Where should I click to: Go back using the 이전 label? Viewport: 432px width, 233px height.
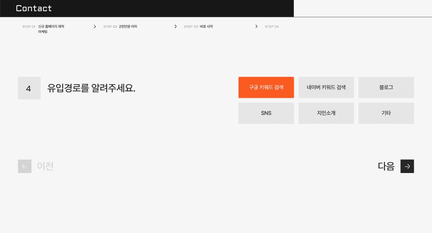click(x=45, y=166)
